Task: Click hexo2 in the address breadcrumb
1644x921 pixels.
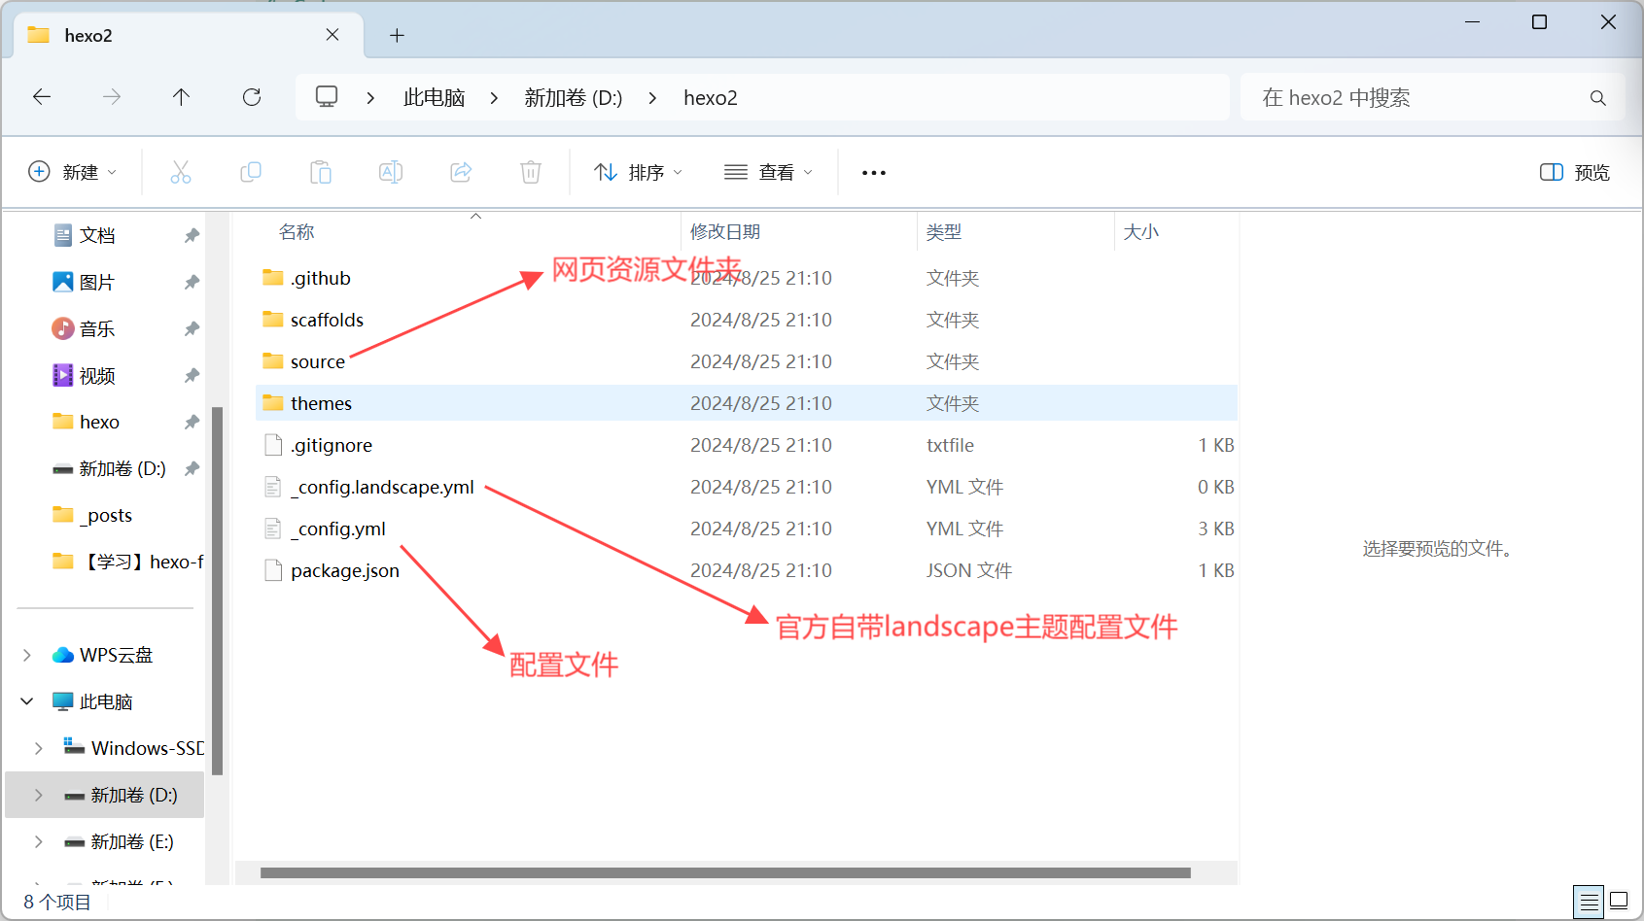Action: (x=711, y=98)
